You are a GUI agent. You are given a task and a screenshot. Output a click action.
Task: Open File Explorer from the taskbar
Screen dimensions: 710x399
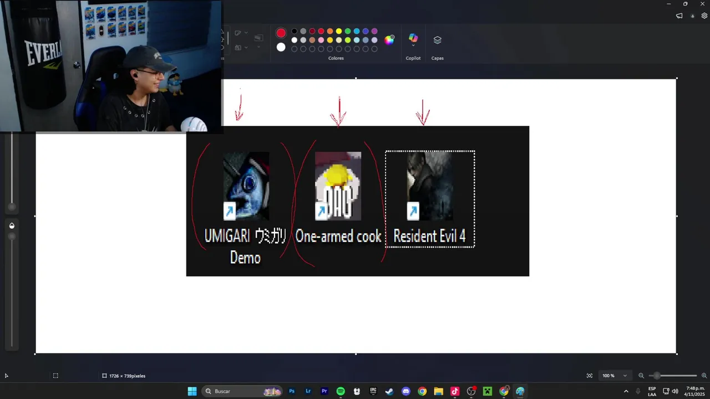[438, 391]
